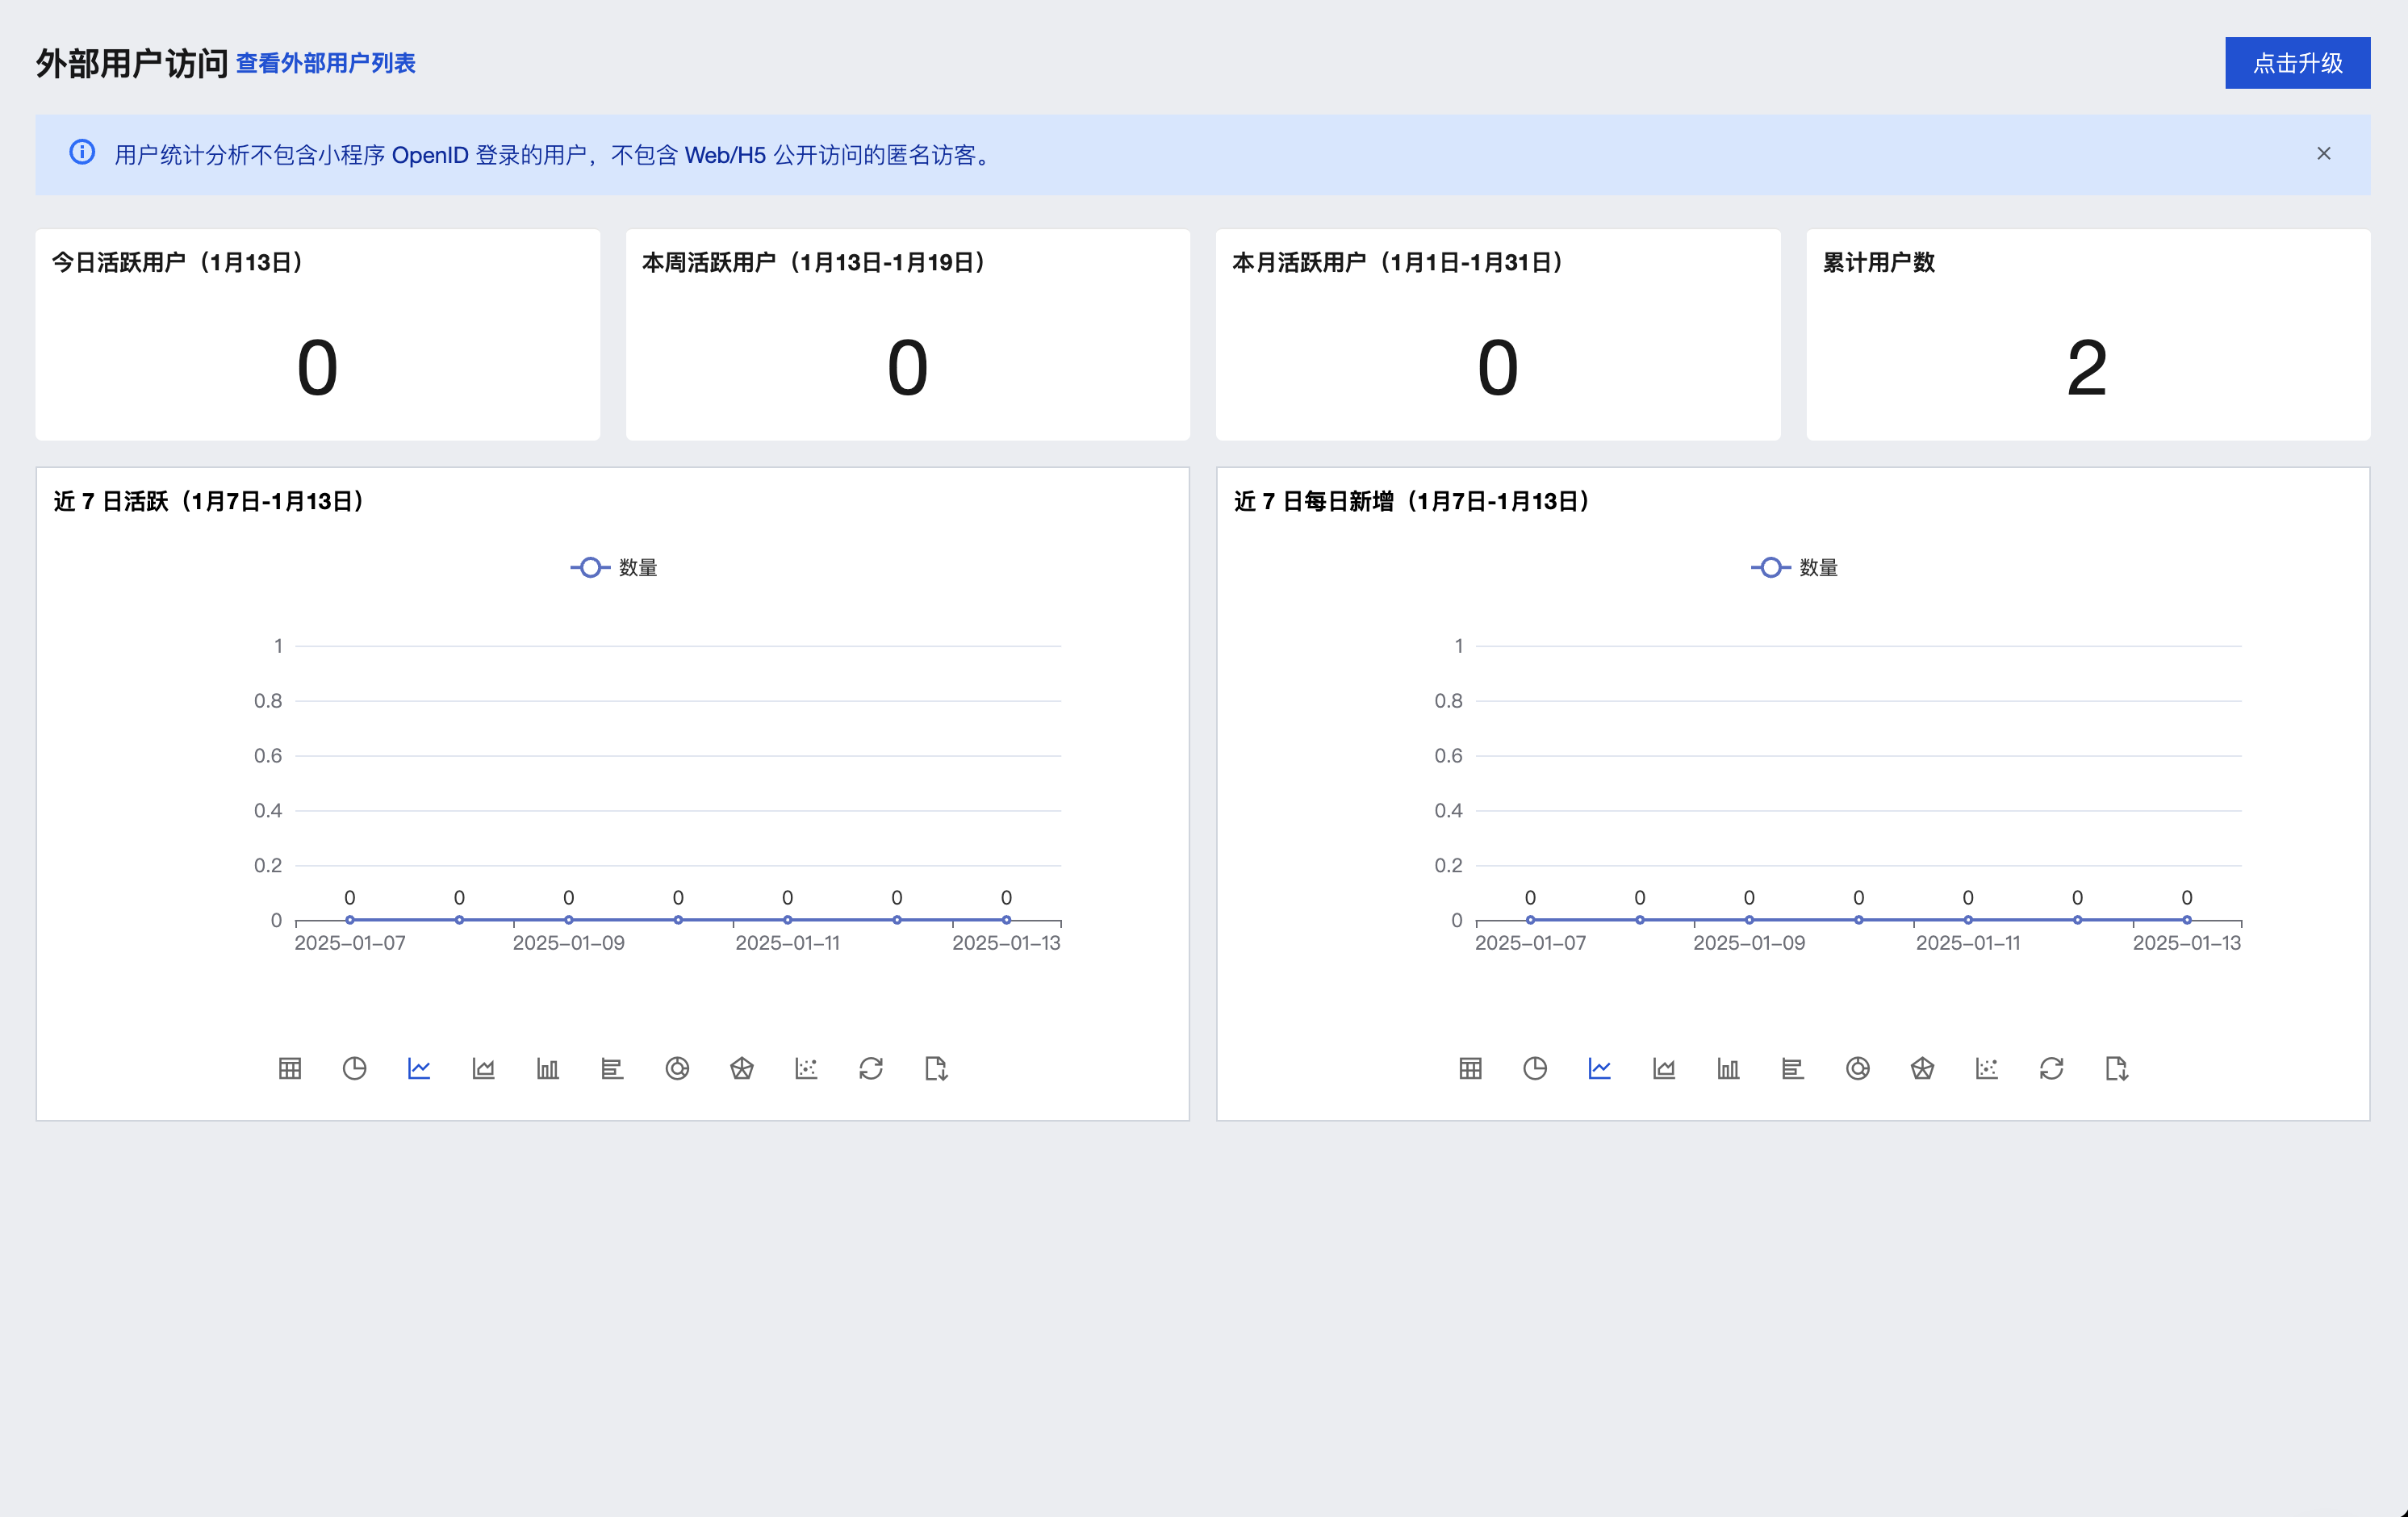The height and width of the screenshot is (1517, 2408).
Task: Click 2025-01-13 axis label in 近 7 日每日新增 chart
Action: [2187, 943]
